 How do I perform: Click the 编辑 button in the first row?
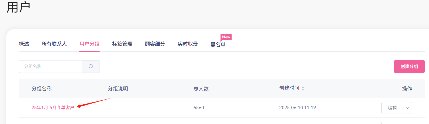[392, 108]
